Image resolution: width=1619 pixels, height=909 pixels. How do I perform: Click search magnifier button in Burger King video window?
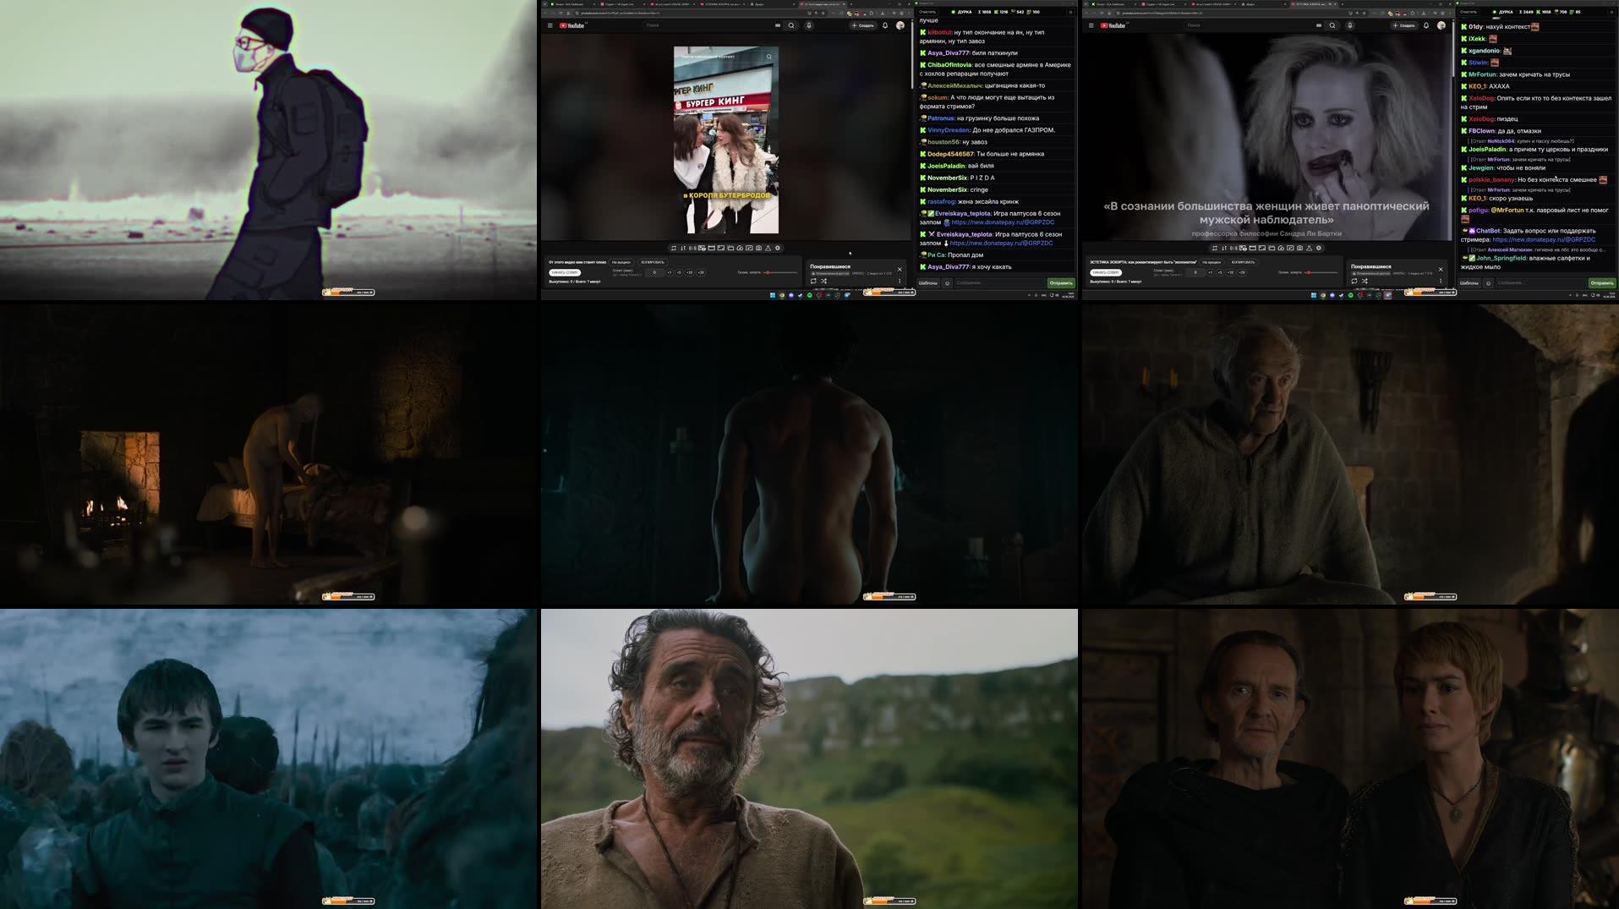791,25
